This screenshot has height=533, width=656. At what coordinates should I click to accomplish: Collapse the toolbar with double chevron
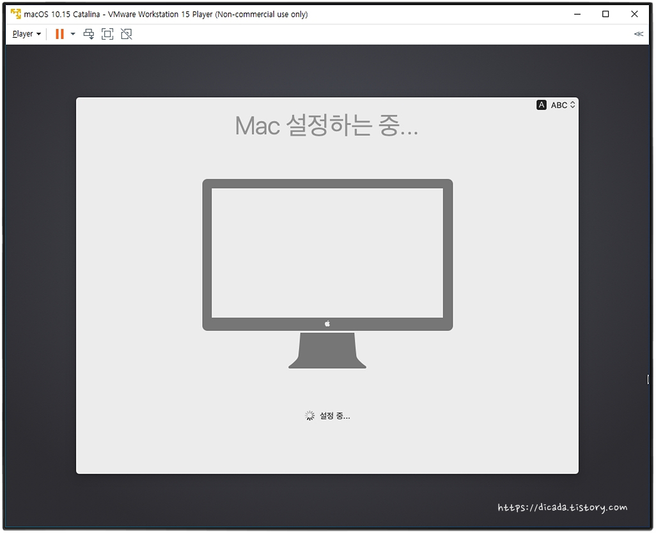pos(639,34)
